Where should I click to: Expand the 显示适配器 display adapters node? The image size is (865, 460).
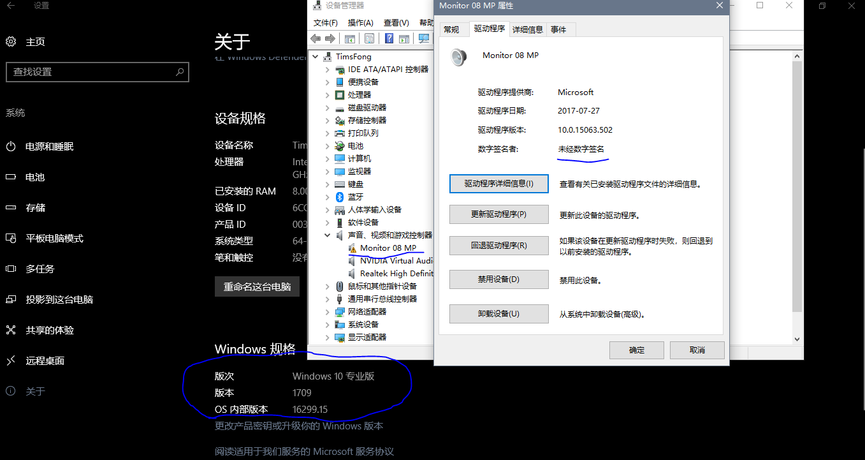[x=328, y=338]
